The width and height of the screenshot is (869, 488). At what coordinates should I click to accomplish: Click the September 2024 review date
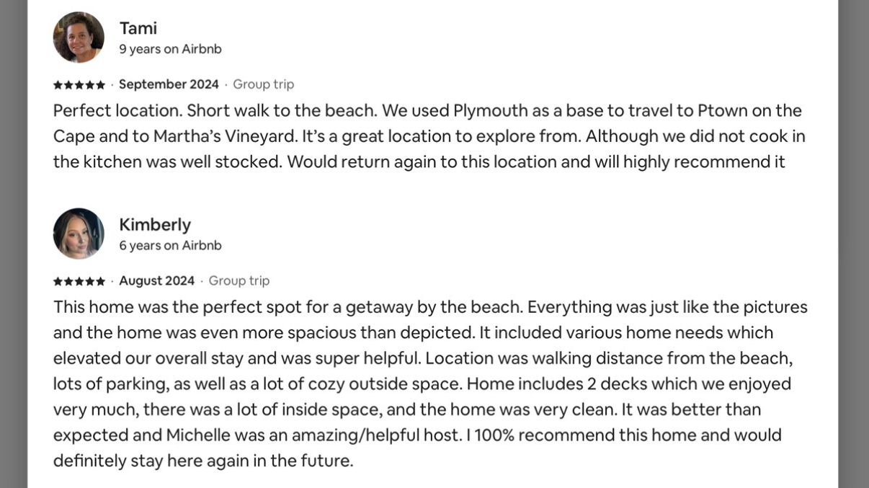pyautogui.click(x=169, y=84)
